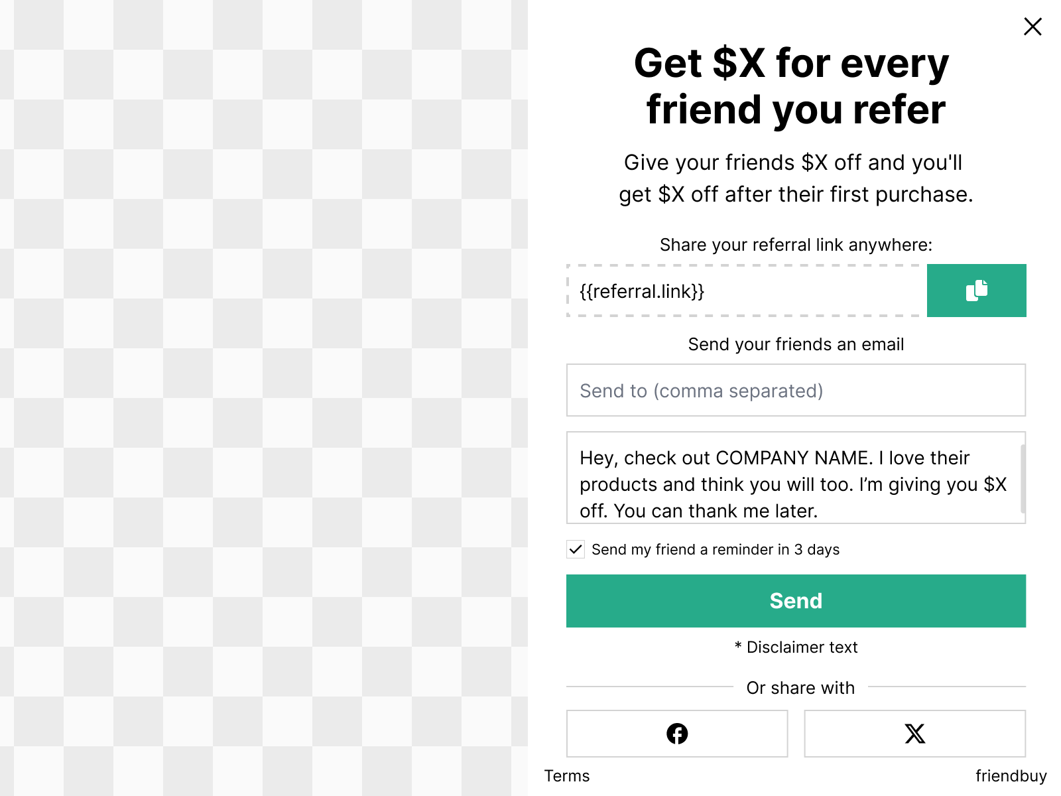1061x796 pixels.
Task: Share via the X (Twitter) icon button
Action: pos(914,734)
